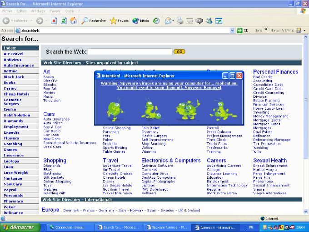Image resolution: width=309 pixels, height=232 pixels.
Task: Open the Back button history dropdown arrow
Action: tap(31, 20)
